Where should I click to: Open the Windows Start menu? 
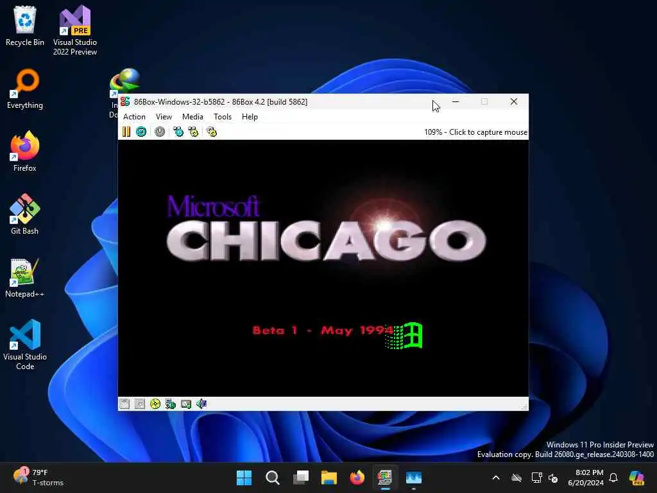click(x=244, y=478)
